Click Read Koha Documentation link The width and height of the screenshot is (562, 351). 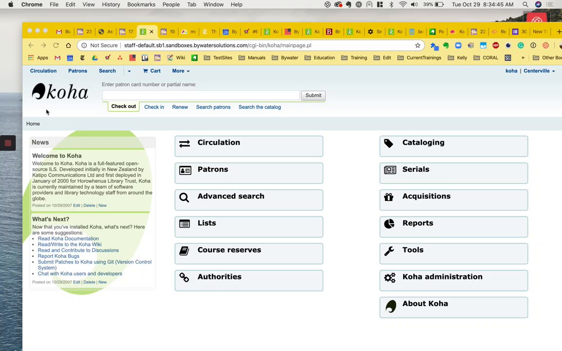[x=68, y=238]
